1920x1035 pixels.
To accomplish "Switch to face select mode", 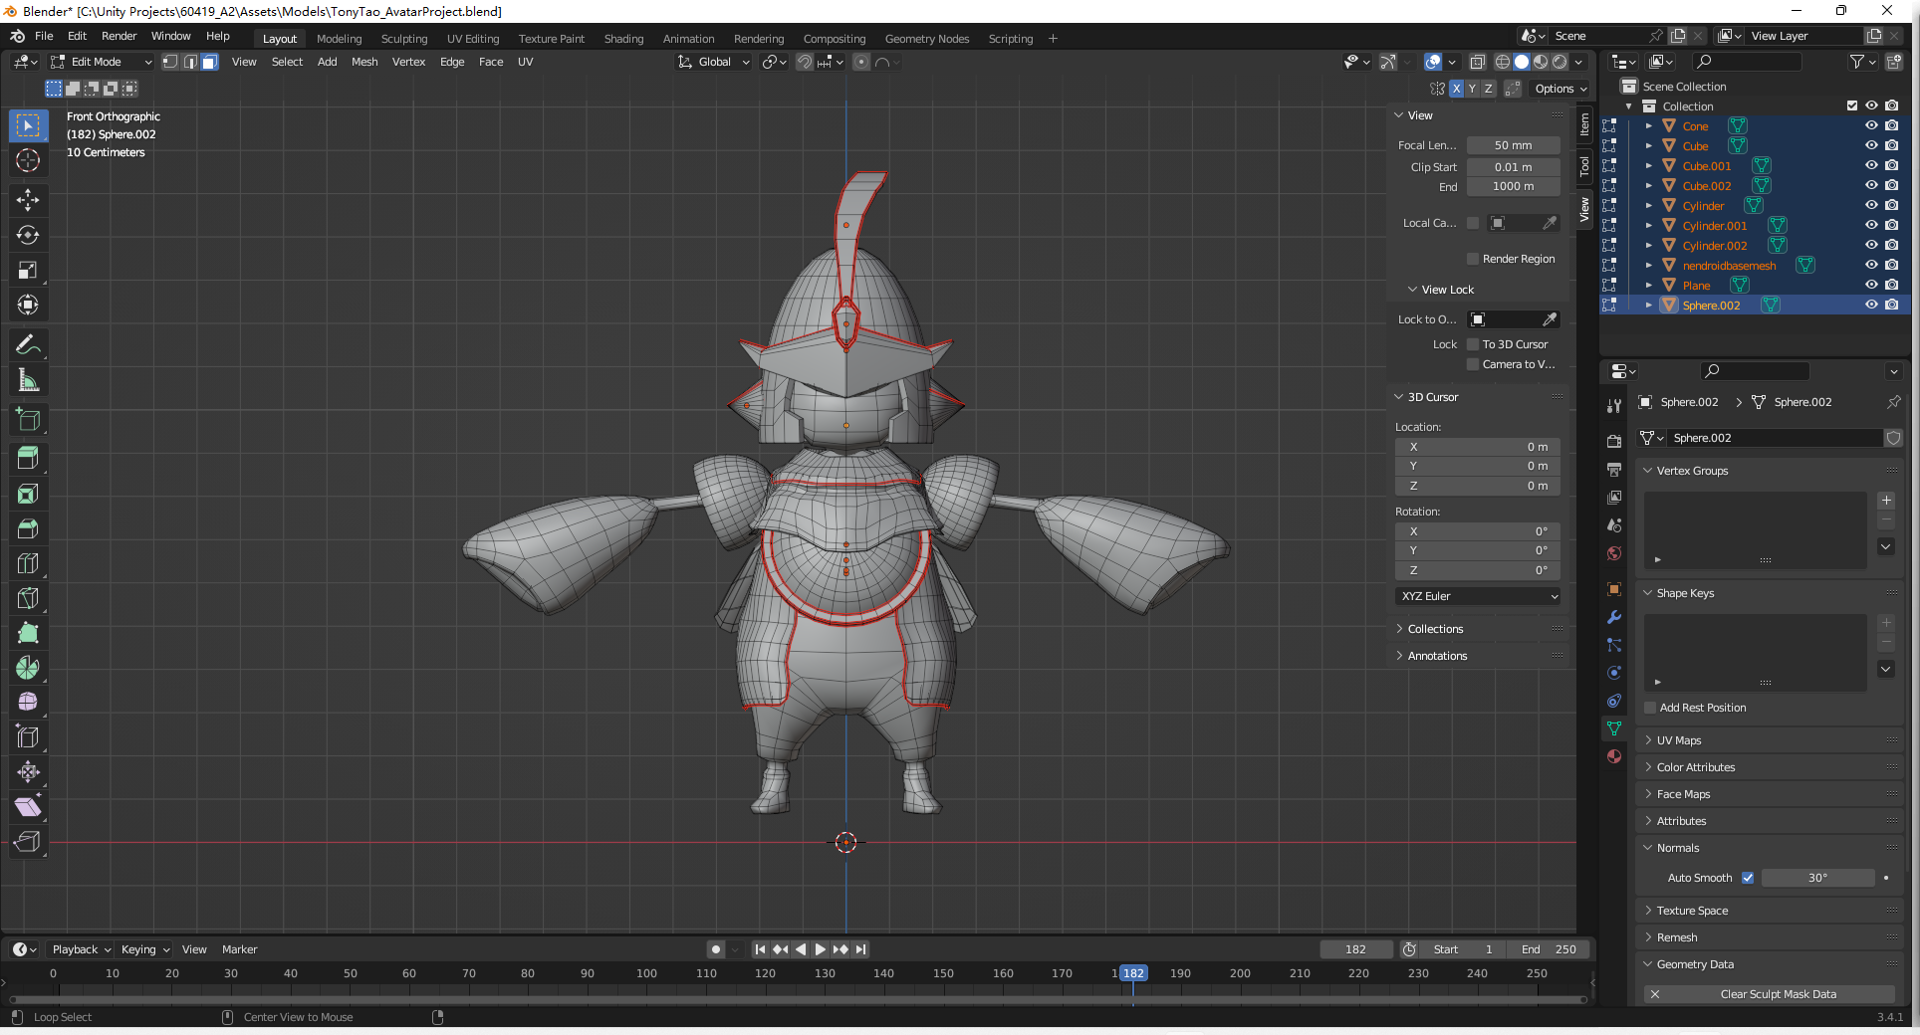I will point(209,62).
